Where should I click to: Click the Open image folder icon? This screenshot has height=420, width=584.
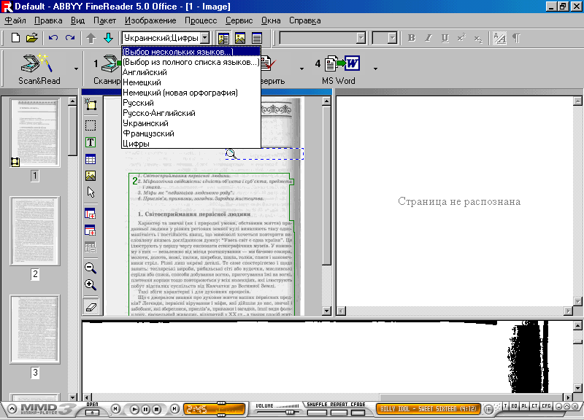[x=32, y=38]
